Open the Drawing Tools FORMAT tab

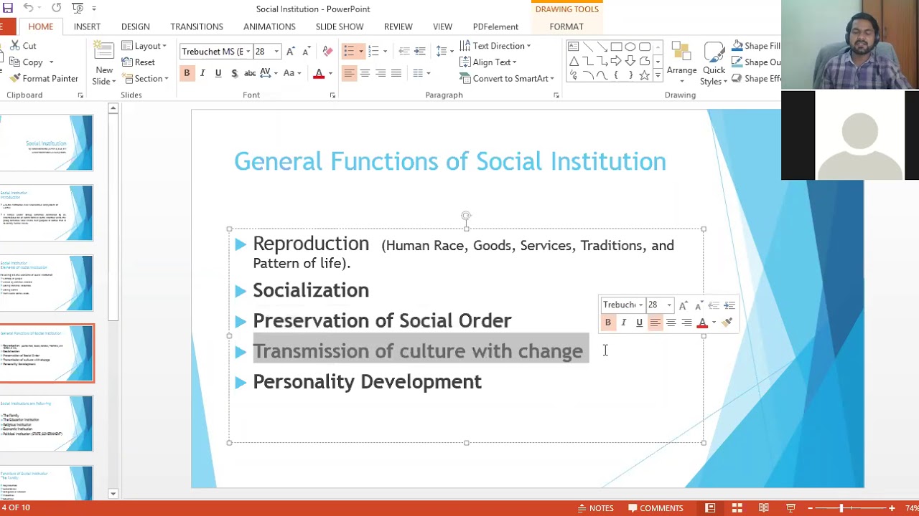coord(566,27)
